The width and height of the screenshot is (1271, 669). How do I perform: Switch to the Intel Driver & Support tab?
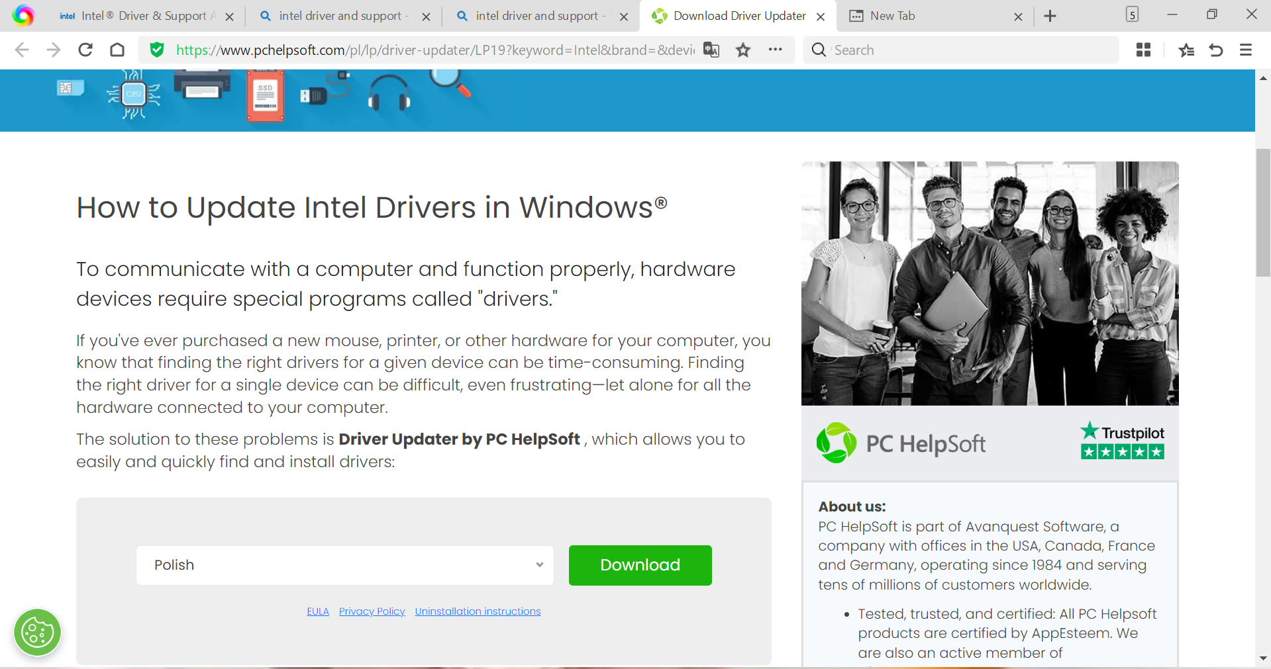coord(146,16)
